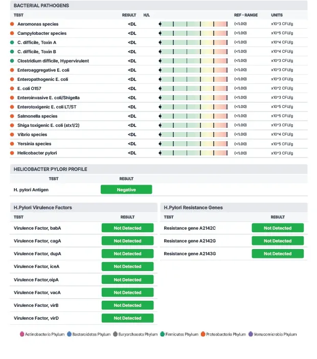Click the orange dot beside Vibrio species
317x359 pixels.
coord(12,134)
